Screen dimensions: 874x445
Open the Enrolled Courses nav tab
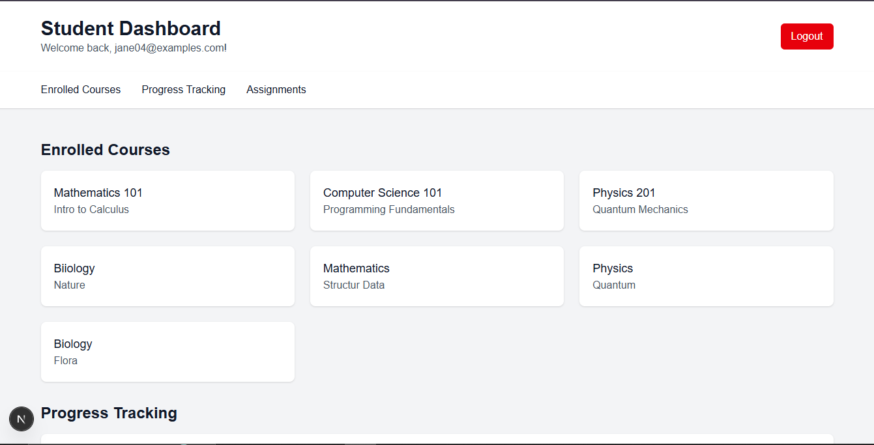(81, 90)
